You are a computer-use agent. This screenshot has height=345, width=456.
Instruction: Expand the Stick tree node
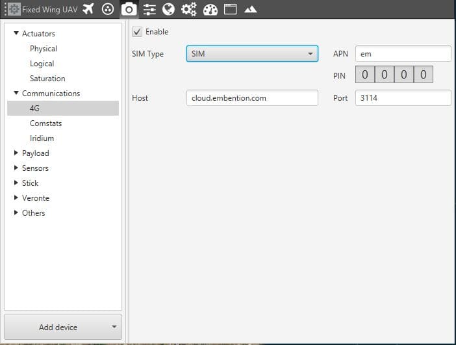tap(16, 183)
